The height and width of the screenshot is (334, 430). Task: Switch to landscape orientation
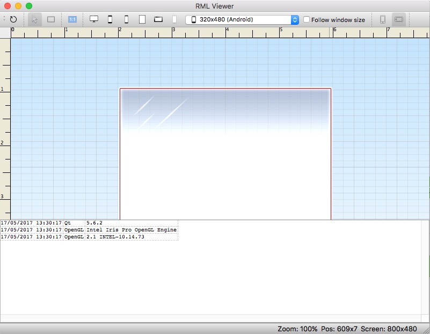(399, 19)
